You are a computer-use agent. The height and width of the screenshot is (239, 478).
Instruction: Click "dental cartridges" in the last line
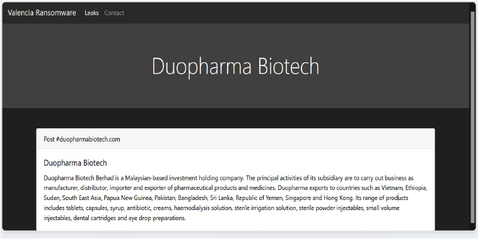coord(95,218)
